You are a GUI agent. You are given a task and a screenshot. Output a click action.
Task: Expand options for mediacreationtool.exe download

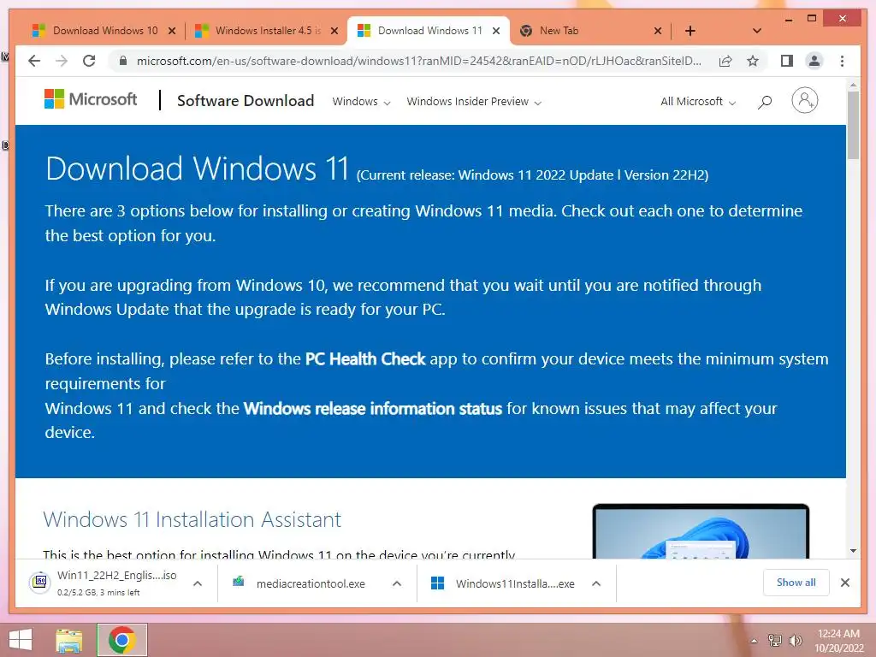pyautogui.click(x=397, y=583)
